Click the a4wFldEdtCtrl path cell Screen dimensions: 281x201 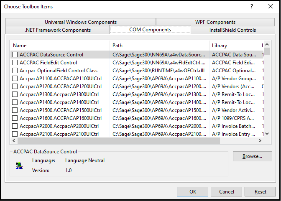pos(159,63)
